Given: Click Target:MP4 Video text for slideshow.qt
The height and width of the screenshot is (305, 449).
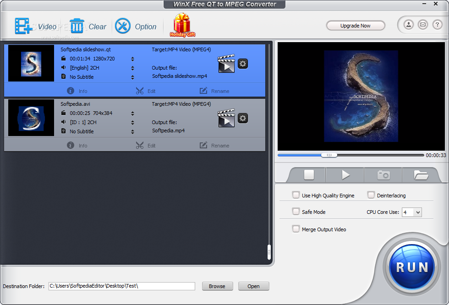Looking at the screenshot, I should (x=181, y=49).
